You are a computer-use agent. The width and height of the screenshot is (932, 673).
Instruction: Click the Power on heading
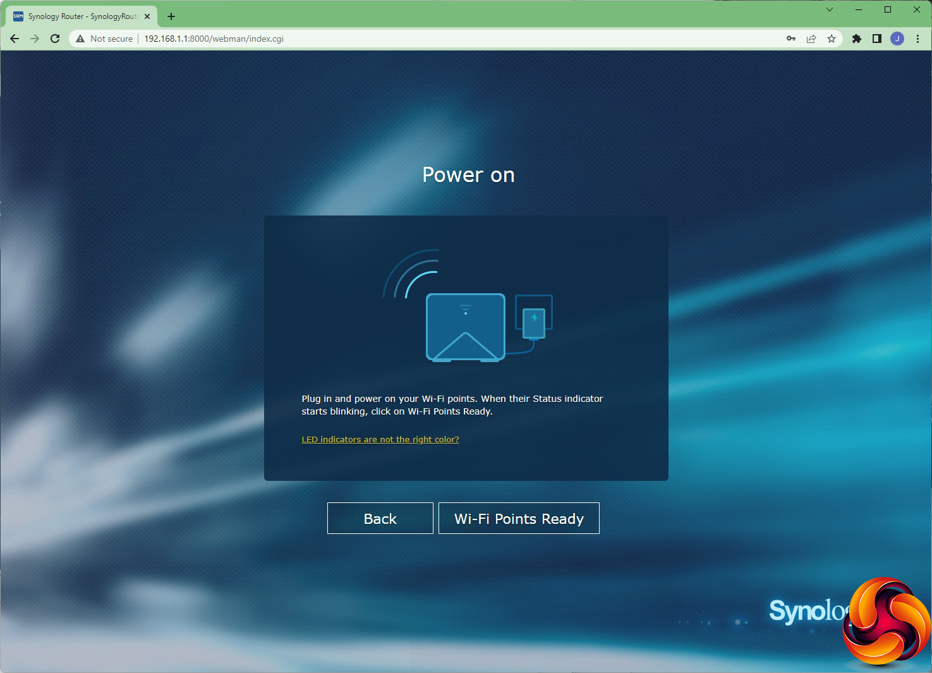[x=468, y=175]
